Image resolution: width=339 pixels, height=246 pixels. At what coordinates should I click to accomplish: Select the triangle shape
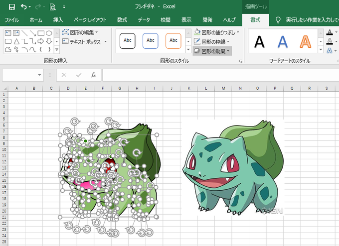coord(16,41)
